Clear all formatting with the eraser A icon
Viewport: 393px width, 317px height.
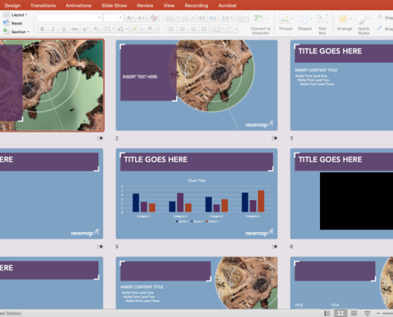(x=154, y=17)
